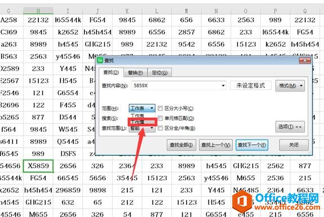Enable 区分全/半角(B) checkbox

point(160,129)
